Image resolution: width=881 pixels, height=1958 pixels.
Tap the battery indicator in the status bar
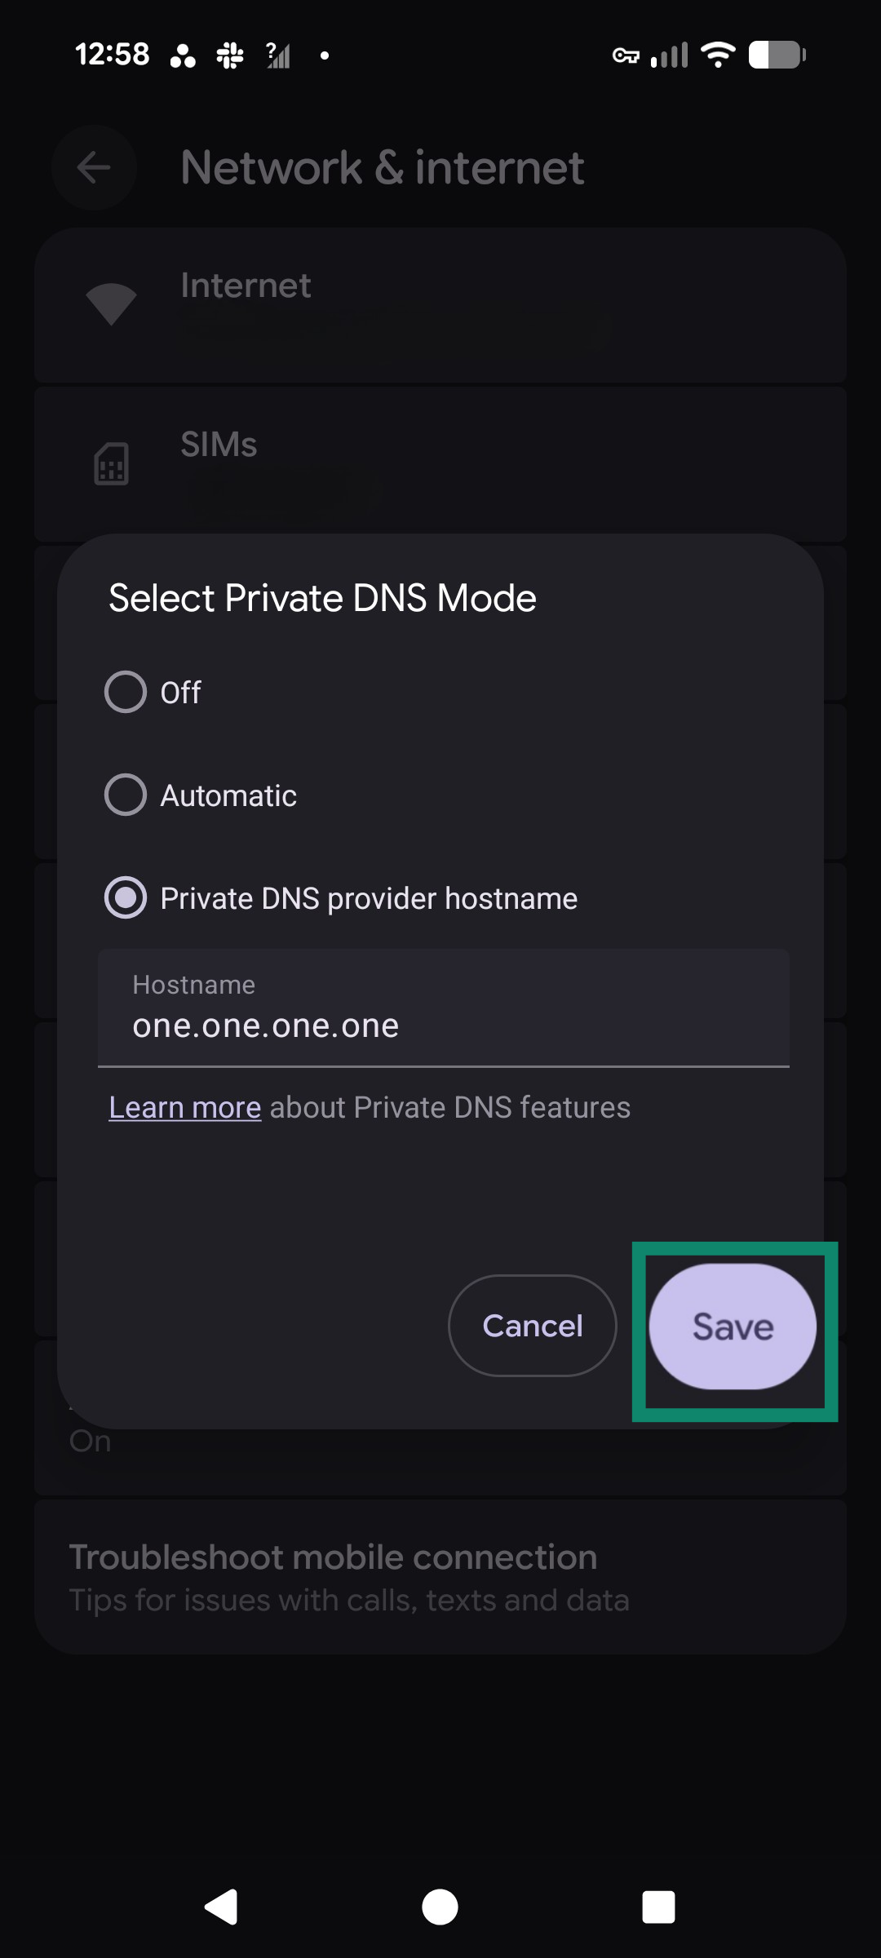pyautogui.click(x=775, y=55)
